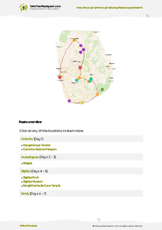The image size is (162, 230).
Task: Click the text 'Click on any of the locations to learn more.'
Action: click(52, 131)
